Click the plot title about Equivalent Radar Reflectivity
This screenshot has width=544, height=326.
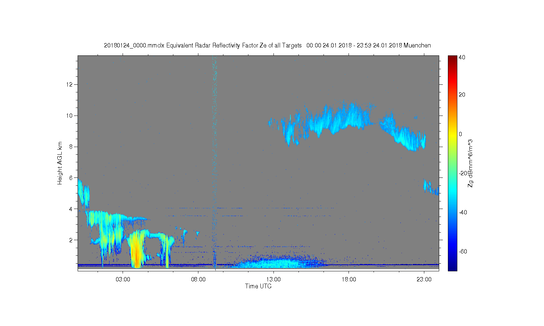tap(267, 45)
